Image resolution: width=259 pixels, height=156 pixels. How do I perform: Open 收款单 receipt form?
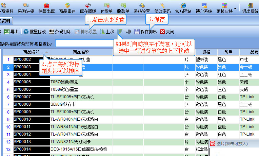pyautogui.click(x=123, y=8)
